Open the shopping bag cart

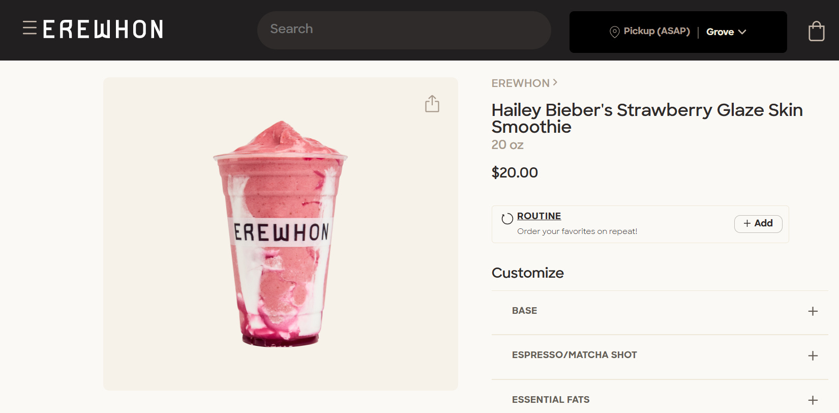click(816, 31)
